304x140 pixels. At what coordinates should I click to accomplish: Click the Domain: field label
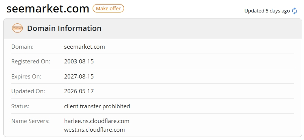tap(22, 46)
